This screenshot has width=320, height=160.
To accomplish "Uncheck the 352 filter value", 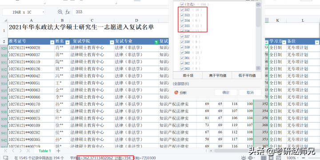I will pos(182,10).
